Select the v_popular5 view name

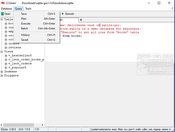[17, 67]
